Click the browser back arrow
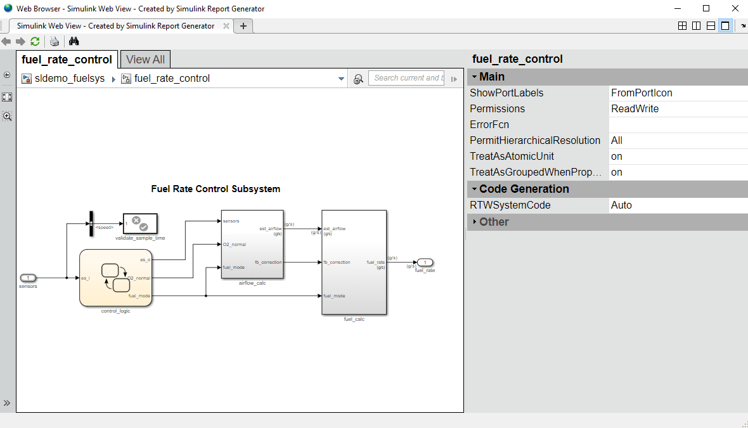The image size is (748, 428). coord(6,41)
